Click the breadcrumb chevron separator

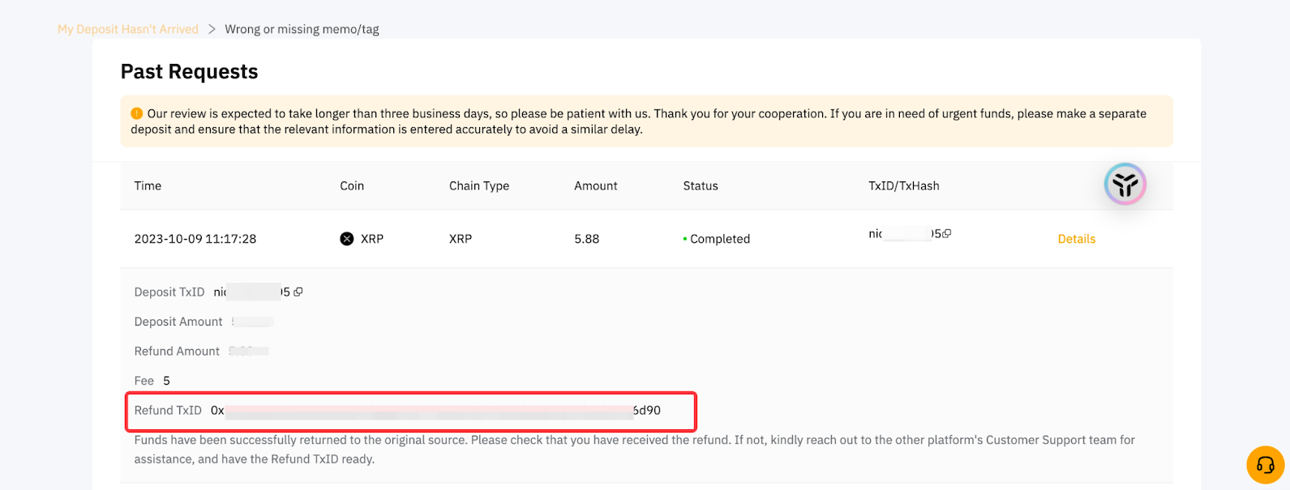click(x=212, y=29)
